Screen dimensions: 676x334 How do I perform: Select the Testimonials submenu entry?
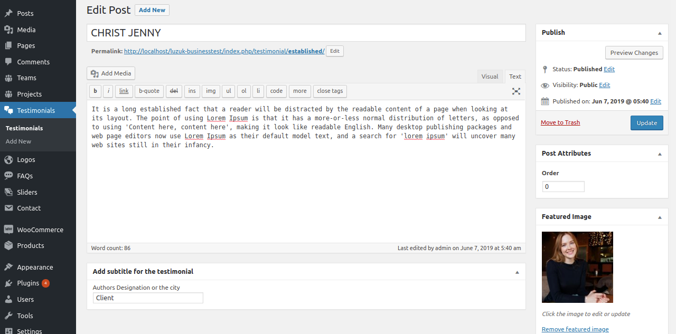pos(24,128)
